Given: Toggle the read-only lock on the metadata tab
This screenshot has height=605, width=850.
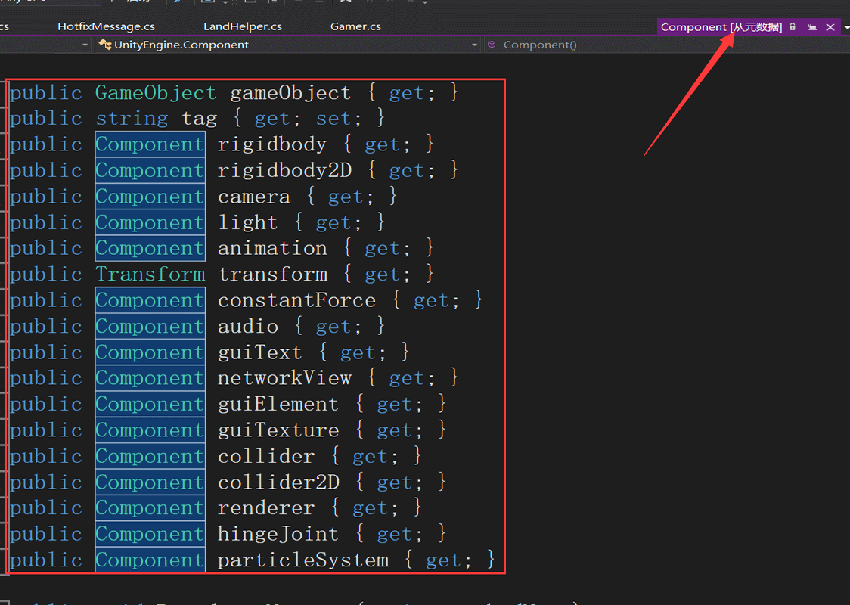Looking at the screenshot, I should click(792, 26).
